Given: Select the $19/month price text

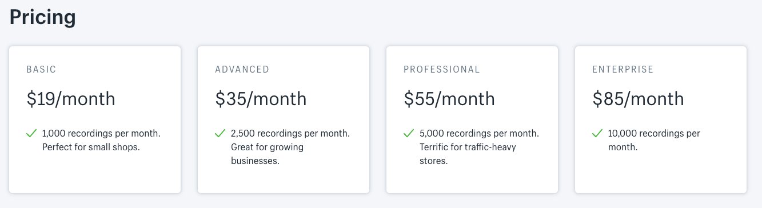Looking at the screenshot, I should (71, 99).
